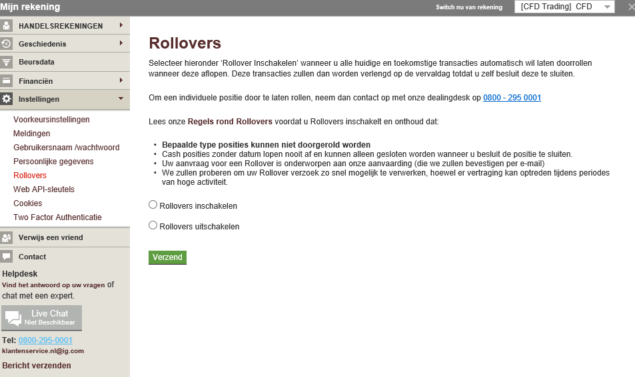Select Rollovers in sidebar
The image size is (635, 377).
click(x=30, y=176)
